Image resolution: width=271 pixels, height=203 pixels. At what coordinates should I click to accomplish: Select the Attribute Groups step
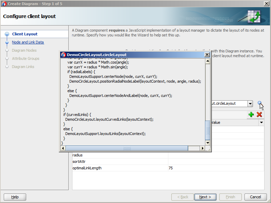(x=26, y=58)
